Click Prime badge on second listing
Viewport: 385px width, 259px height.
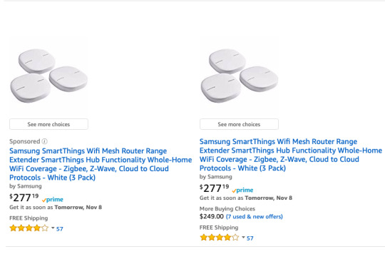[242, 191]
